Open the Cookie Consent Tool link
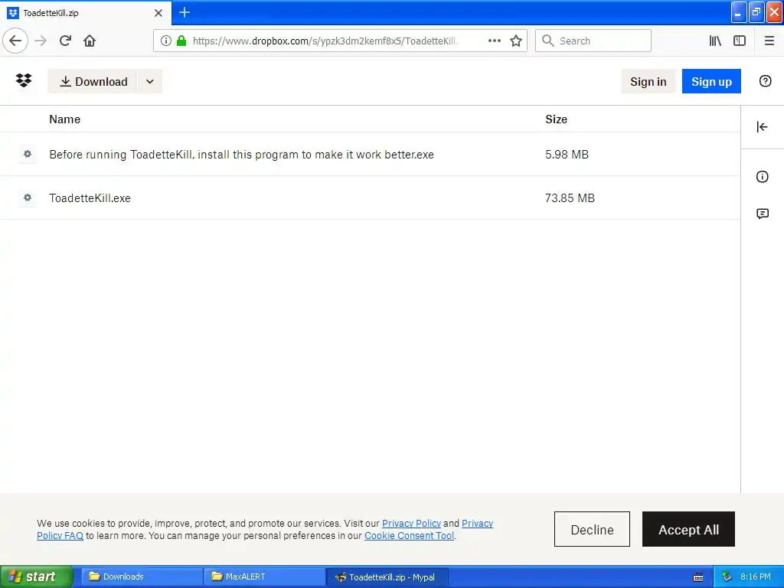784x588 pixels. coord(409,535)
